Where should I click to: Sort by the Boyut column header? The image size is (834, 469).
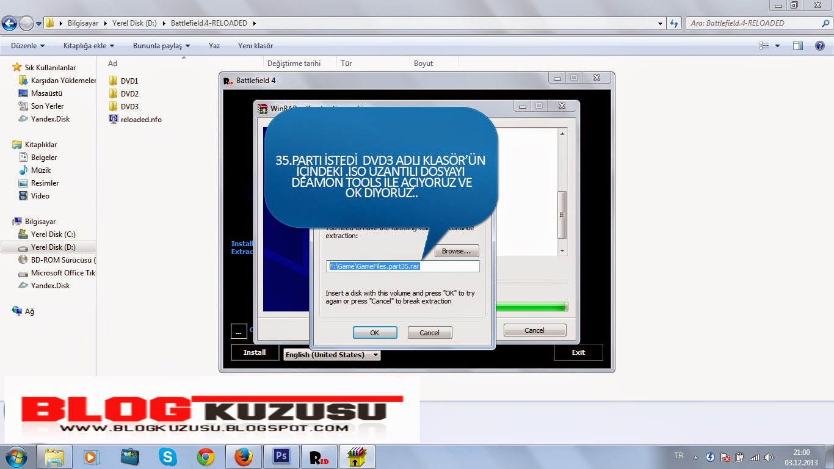click(423, 63)
